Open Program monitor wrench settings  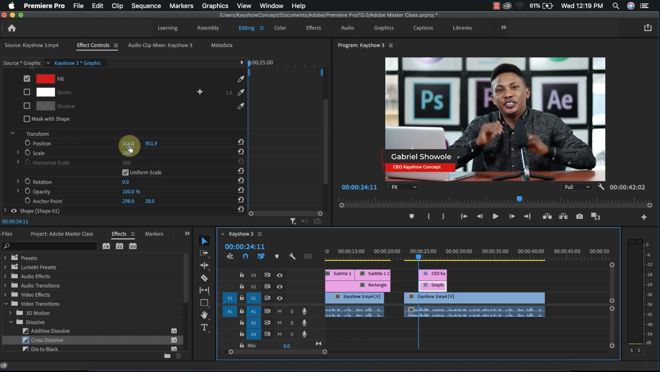(601, 187)
